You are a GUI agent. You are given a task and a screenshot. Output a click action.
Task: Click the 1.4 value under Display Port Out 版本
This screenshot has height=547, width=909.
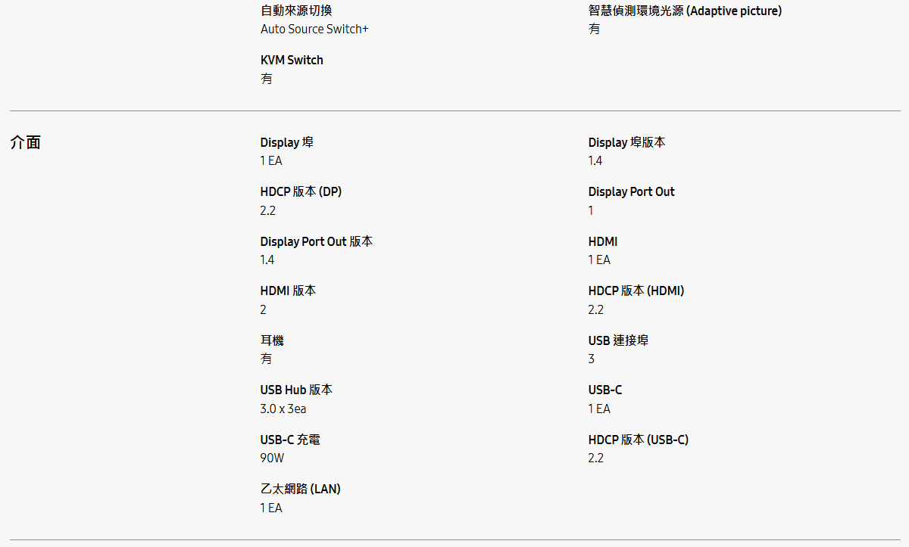pos(267,260)
